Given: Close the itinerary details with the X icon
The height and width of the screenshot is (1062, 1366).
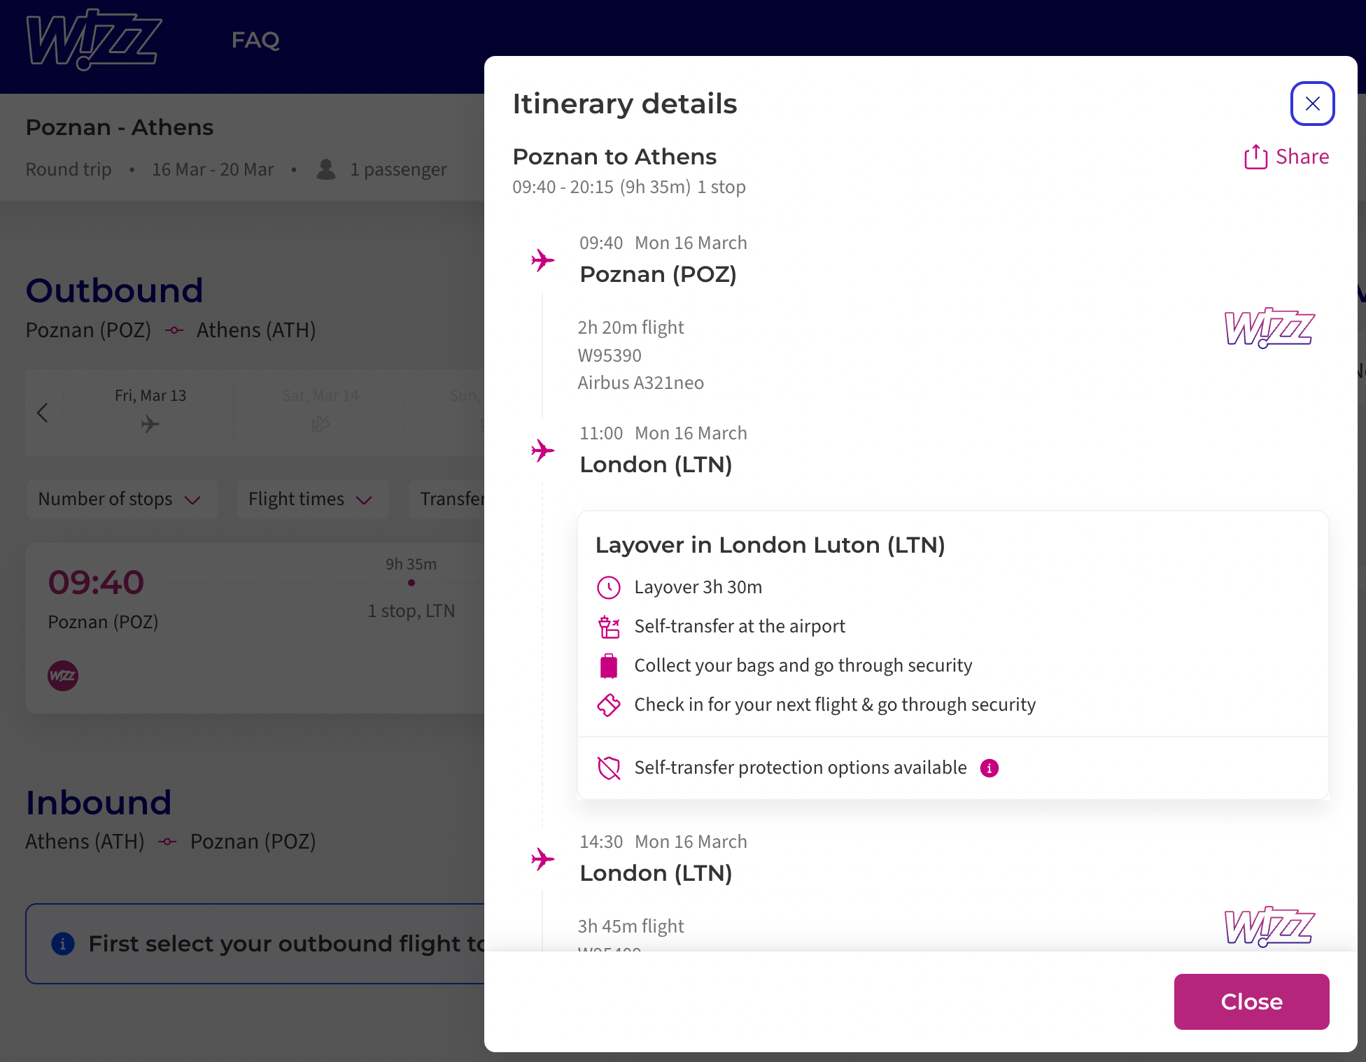Looking at the screenshot, I should (1312, 104).
